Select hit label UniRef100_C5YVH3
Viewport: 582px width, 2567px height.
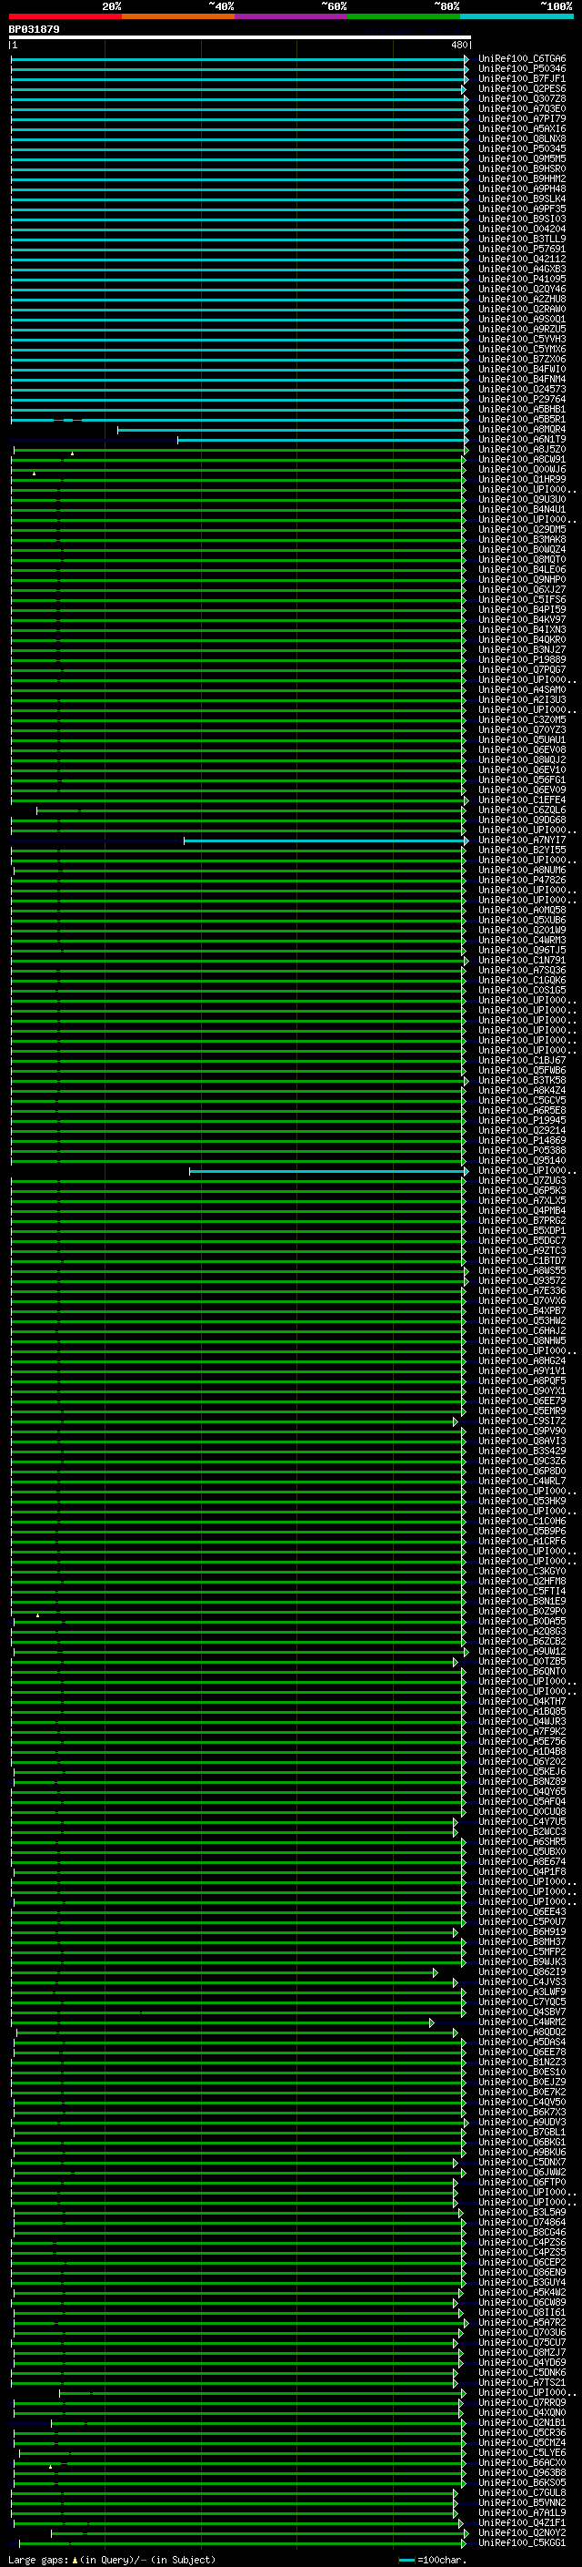522,340
